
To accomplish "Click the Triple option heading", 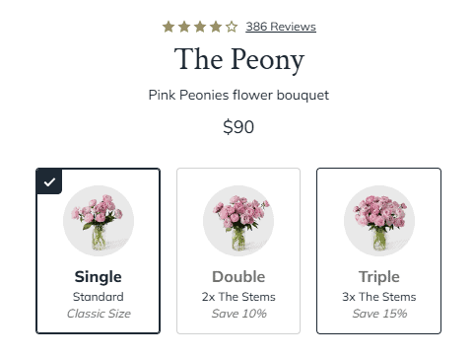I will tap(379, 277).
